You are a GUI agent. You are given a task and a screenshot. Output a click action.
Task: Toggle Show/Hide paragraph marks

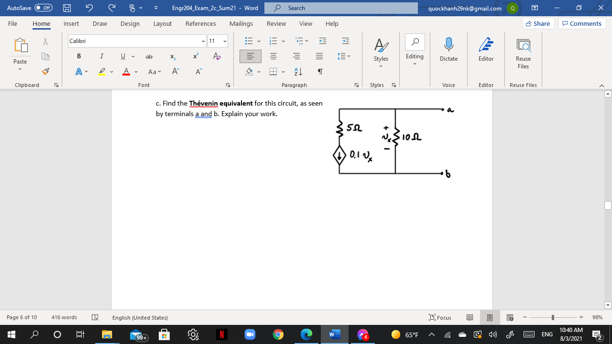point(320,72)
